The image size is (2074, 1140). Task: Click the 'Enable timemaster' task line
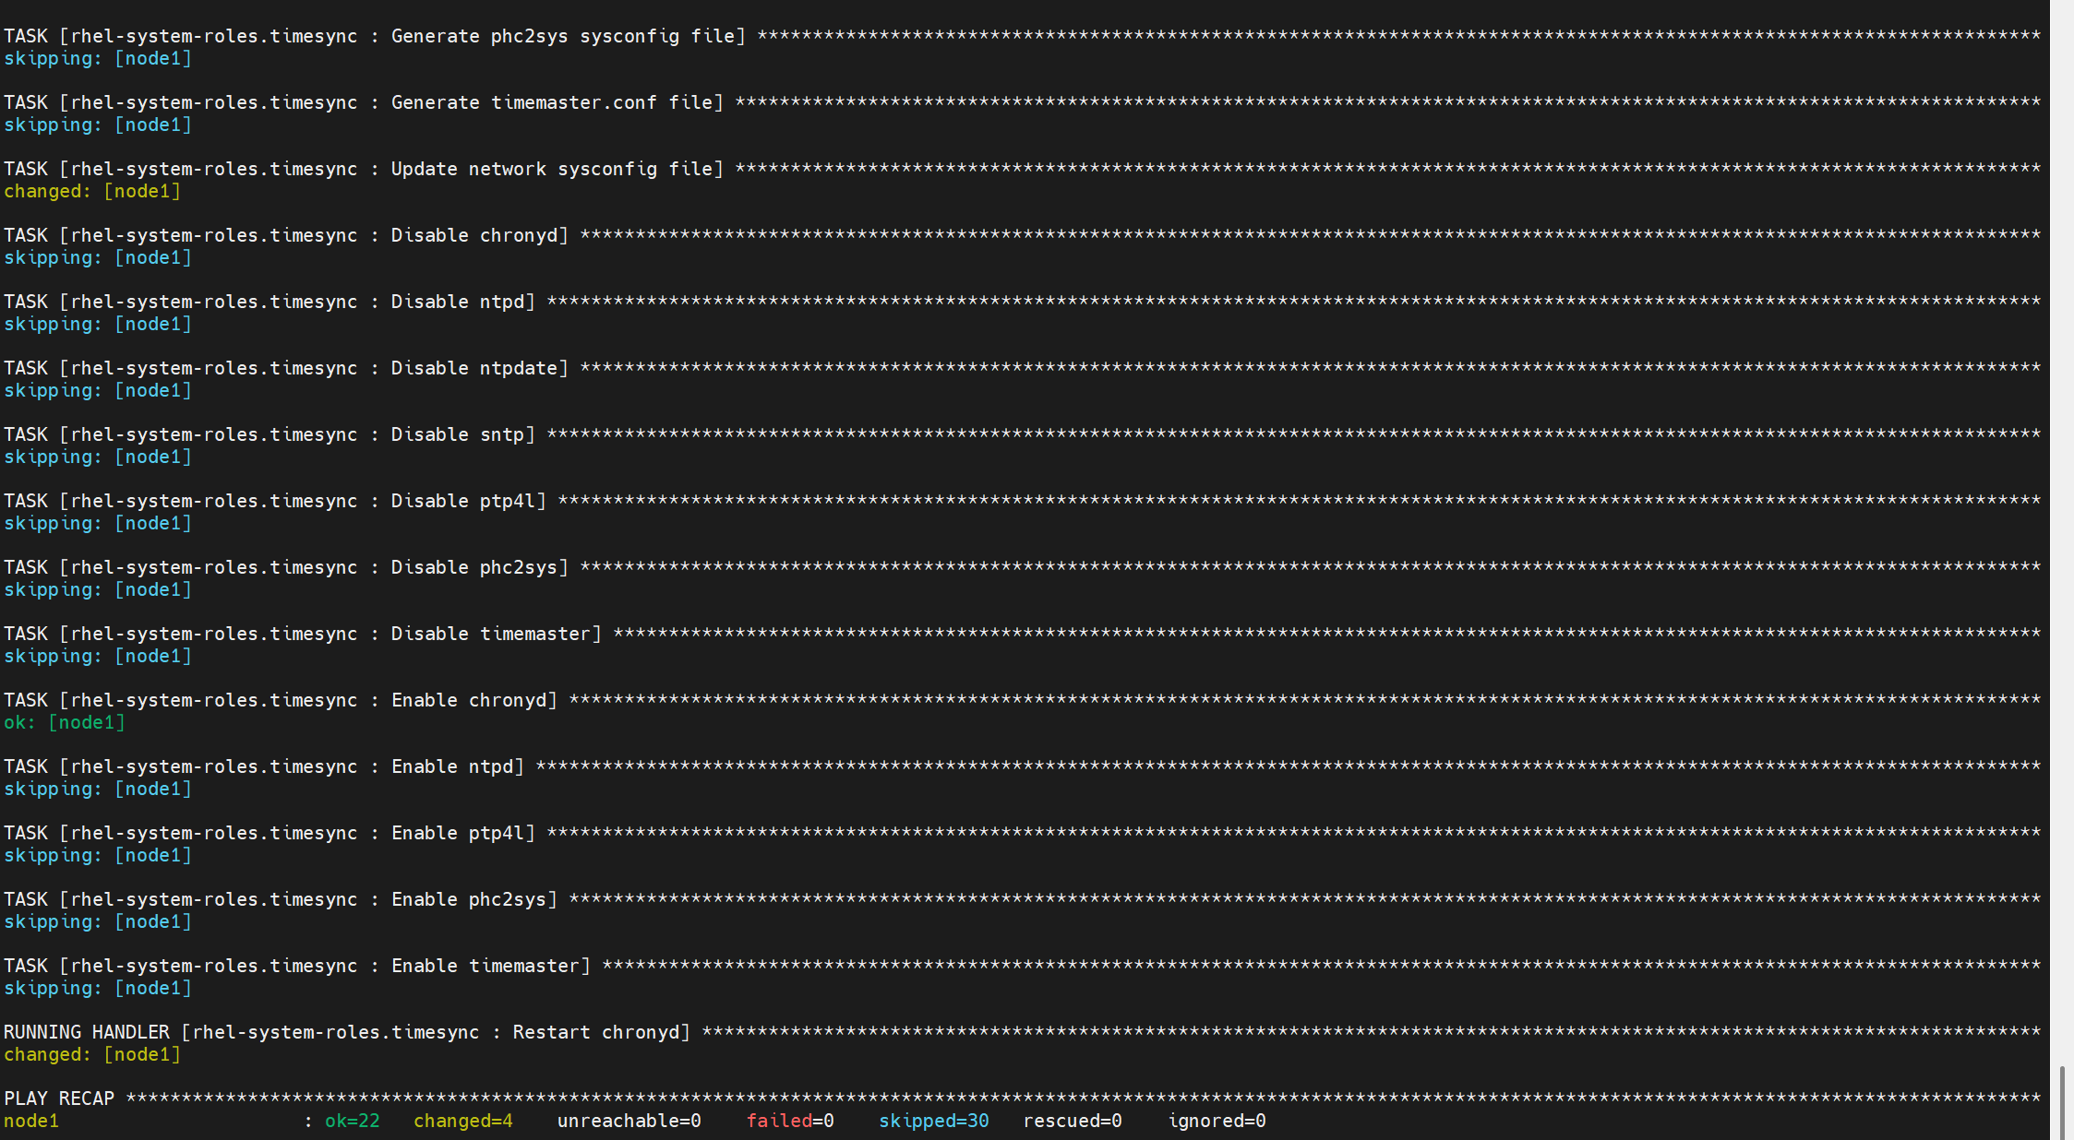(x=1023, y=966)
